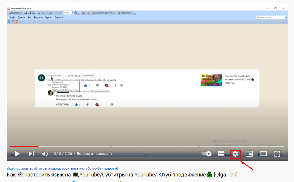Image resolution: width=294 pixels, height=182 pixels.
Task: Open the #какнастроитьязыкютубе hashtag link
Action: (70, 169)
